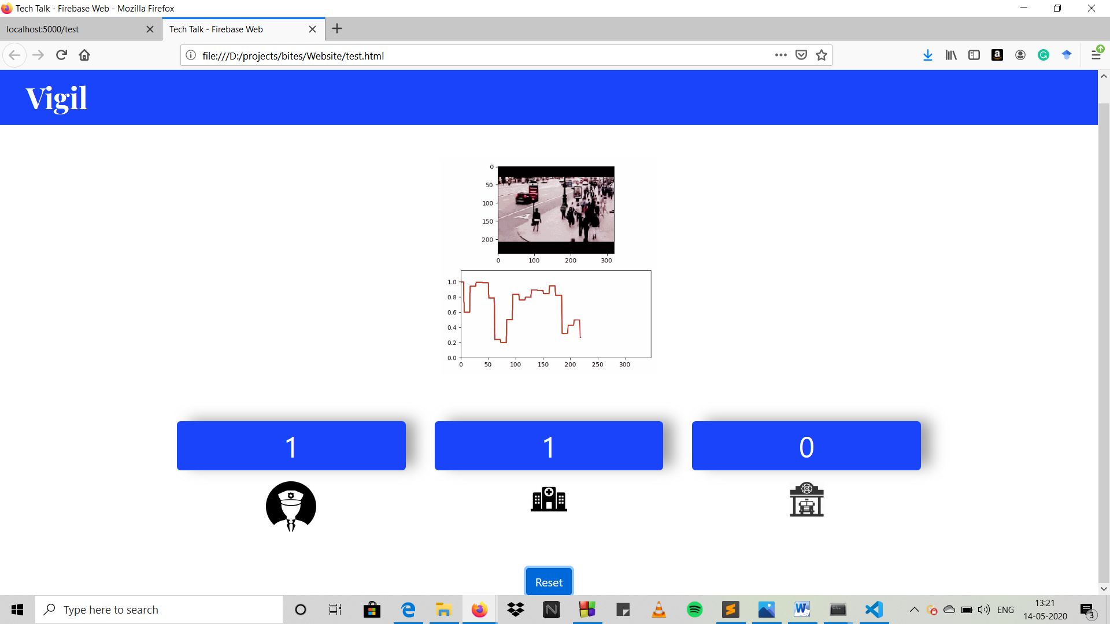
Task: Open Firefox downloads arrow icon
Action: [927, 55]
